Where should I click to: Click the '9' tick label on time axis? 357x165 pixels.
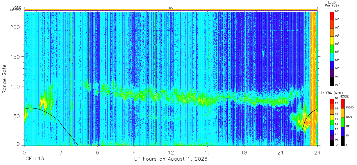click(x=134, y=152)
